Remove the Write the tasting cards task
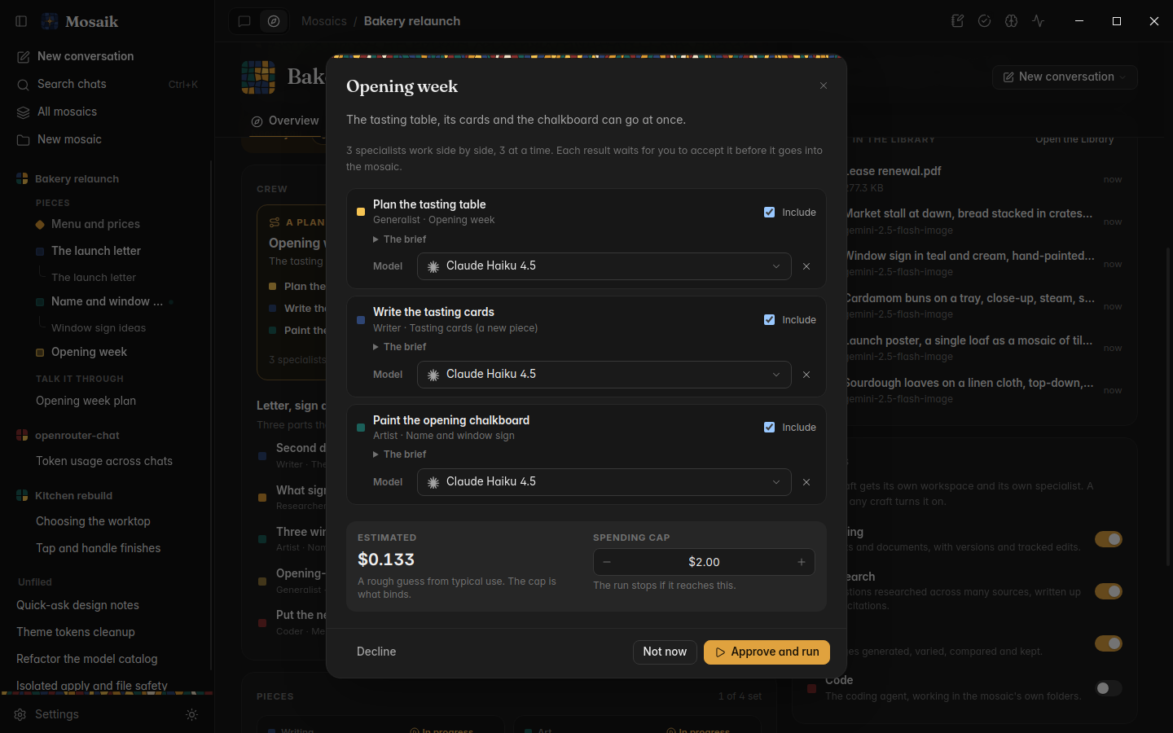This screenshot has height=733, width=1173. pyautogui.click(x=806, y=375)
